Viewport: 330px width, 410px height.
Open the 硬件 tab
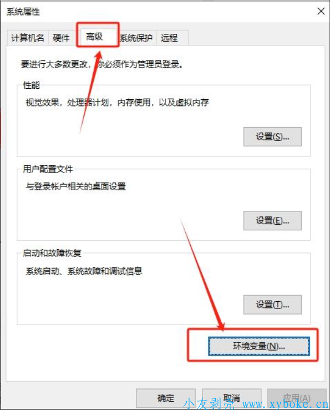click(x=62, y=38)
